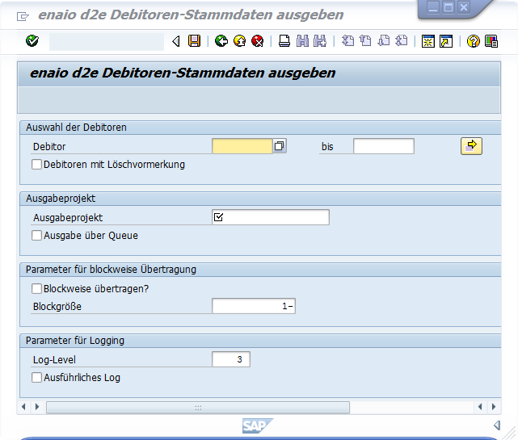Open Customize Local Layout icon
The image size is (518, 440).
click(x=491, y=41)
